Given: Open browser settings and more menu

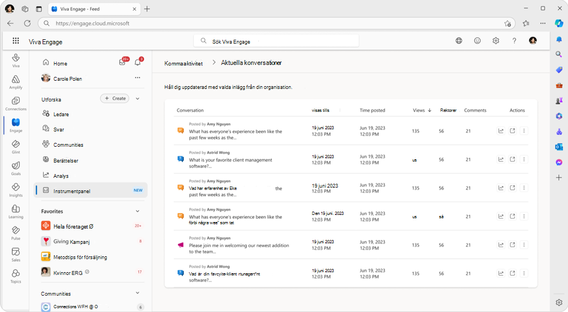Looking at the screenshot, I should click(x=543, y=23).
